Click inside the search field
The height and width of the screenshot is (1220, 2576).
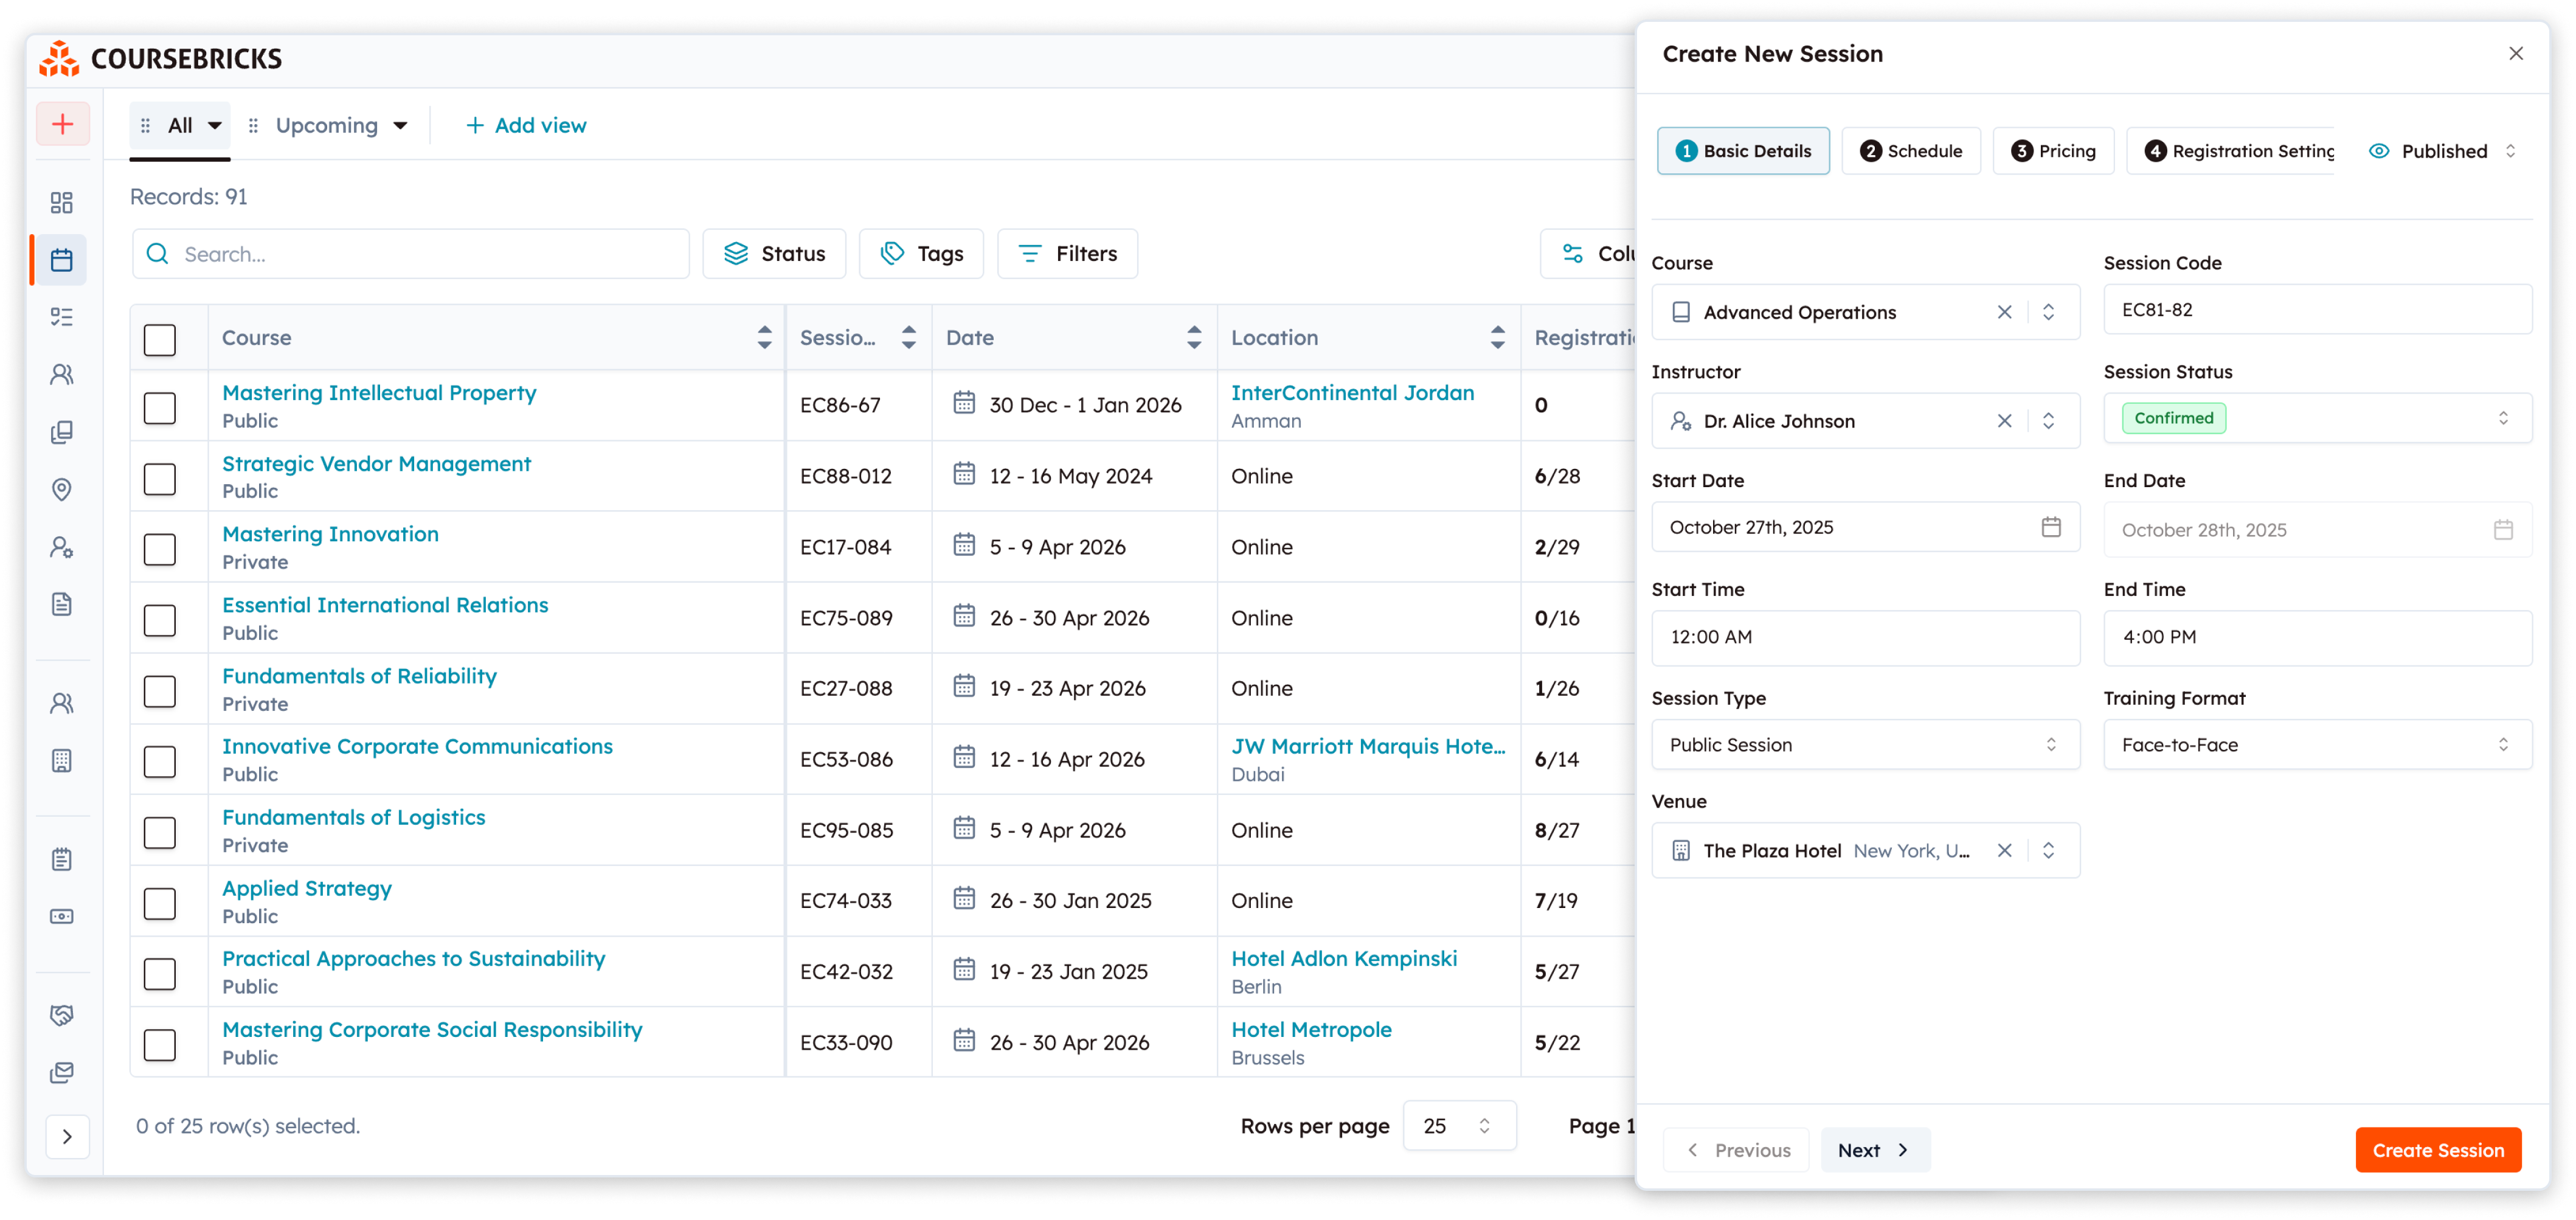coord(410,253)
